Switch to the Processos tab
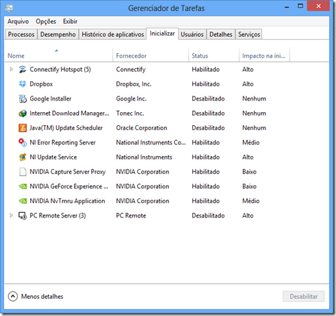Image resolution: width=336 pixels, height=316 pixels. coord(21,34)
